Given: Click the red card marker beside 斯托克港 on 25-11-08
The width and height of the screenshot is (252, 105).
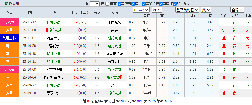Looking at the screenshot, I should [47, 30].
